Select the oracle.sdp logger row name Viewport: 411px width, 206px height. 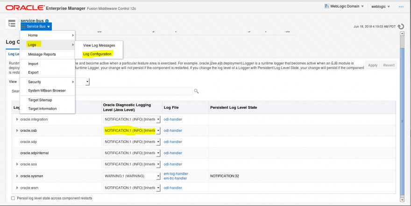(28, 142)
